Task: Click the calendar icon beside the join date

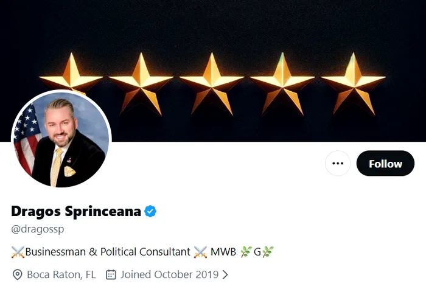Action: pyautogui.click(x=111, y=274)
